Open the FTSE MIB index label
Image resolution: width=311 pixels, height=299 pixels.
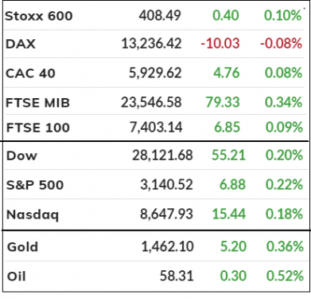[x=37, y=103]
